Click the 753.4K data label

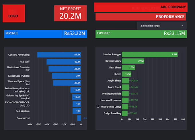click(x=133, y=113)
